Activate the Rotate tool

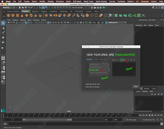pyautogui.click(x=3, y=42)
